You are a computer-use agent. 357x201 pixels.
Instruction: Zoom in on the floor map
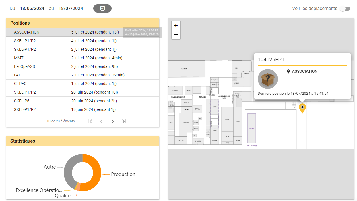[x=176, y=26]
